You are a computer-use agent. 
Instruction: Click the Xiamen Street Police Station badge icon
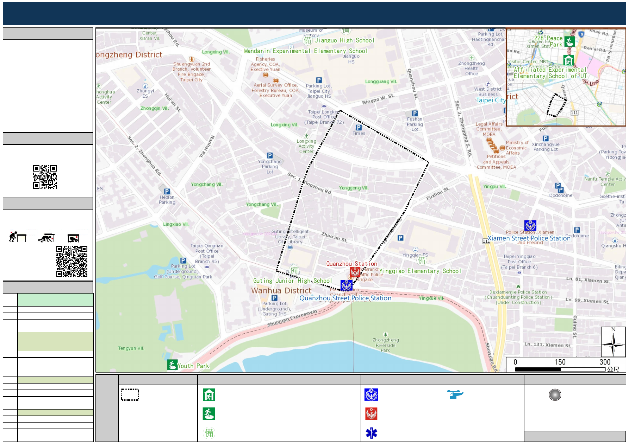pos(530,225)
